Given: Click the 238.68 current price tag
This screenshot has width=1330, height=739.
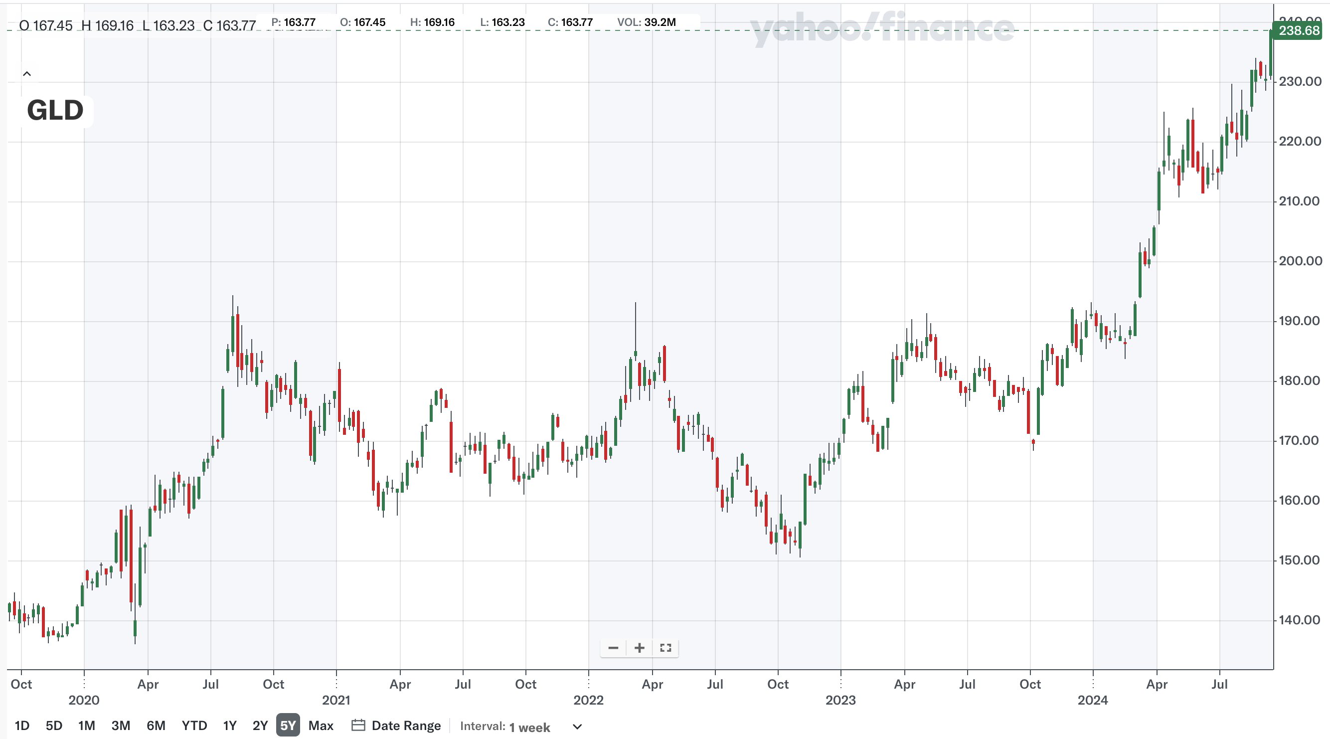Looking at the screenshot, I should pyautogui.click(x=1298, y=30).
